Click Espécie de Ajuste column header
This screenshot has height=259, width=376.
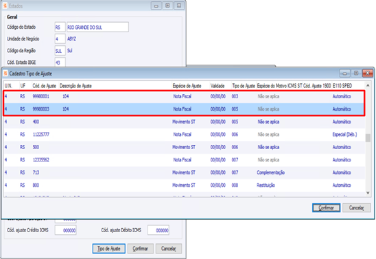[187, 86]
